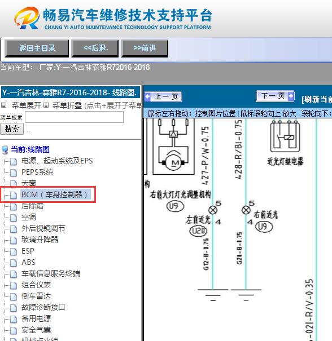Open the ABS tree item
This screenshot has width=332, height=341.
point(28,263)
